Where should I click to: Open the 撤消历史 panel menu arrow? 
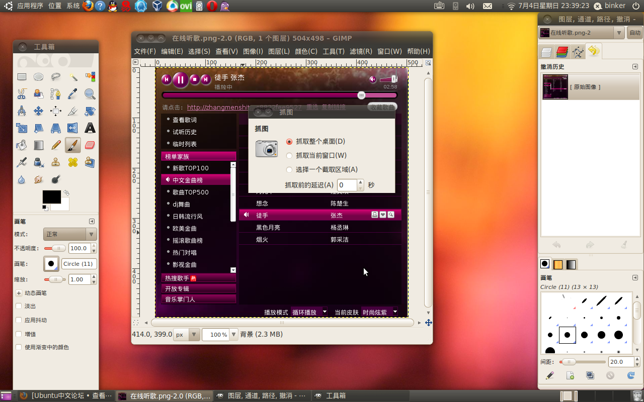click(635, 67)
